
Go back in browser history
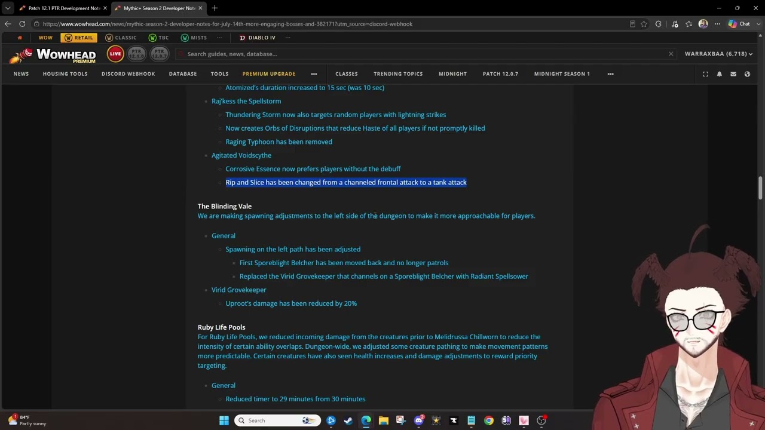coord(7,24)
